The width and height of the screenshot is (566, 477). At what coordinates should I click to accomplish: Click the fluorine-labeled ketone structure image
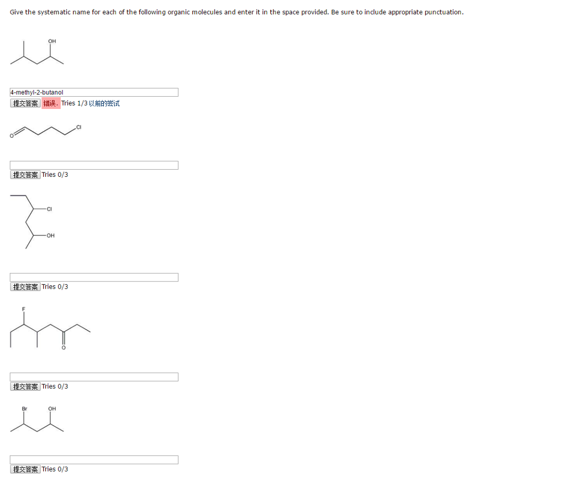[50, 329]
